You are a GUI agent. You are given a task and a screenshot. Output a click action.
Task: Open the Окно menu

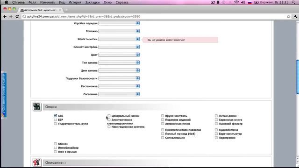[x=107, y=2]
